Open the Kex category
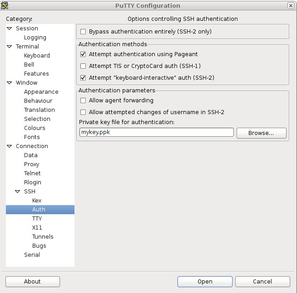 click(37, 201)
